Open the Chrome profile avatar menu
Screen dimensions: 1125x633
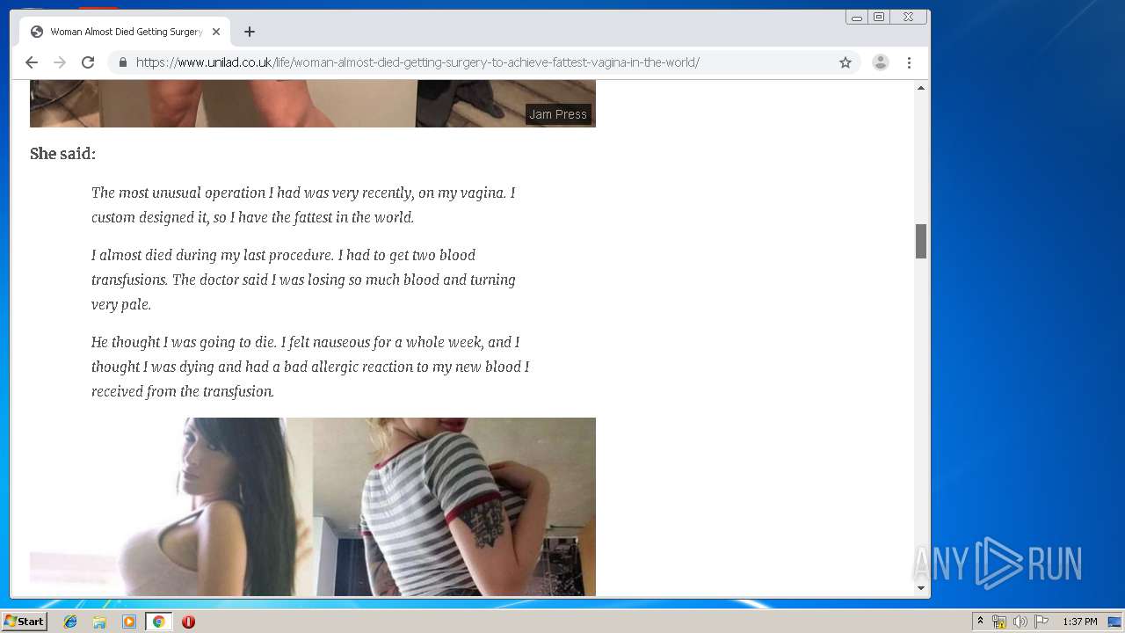tap(880, 62)
